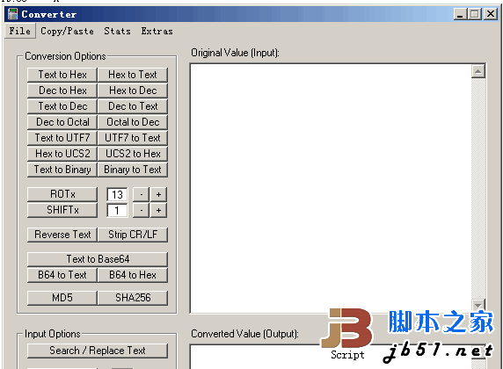Close the Converter window
The height and width of the screenshot is (369, 503).
pyautogui.click(x=491, y=14)
